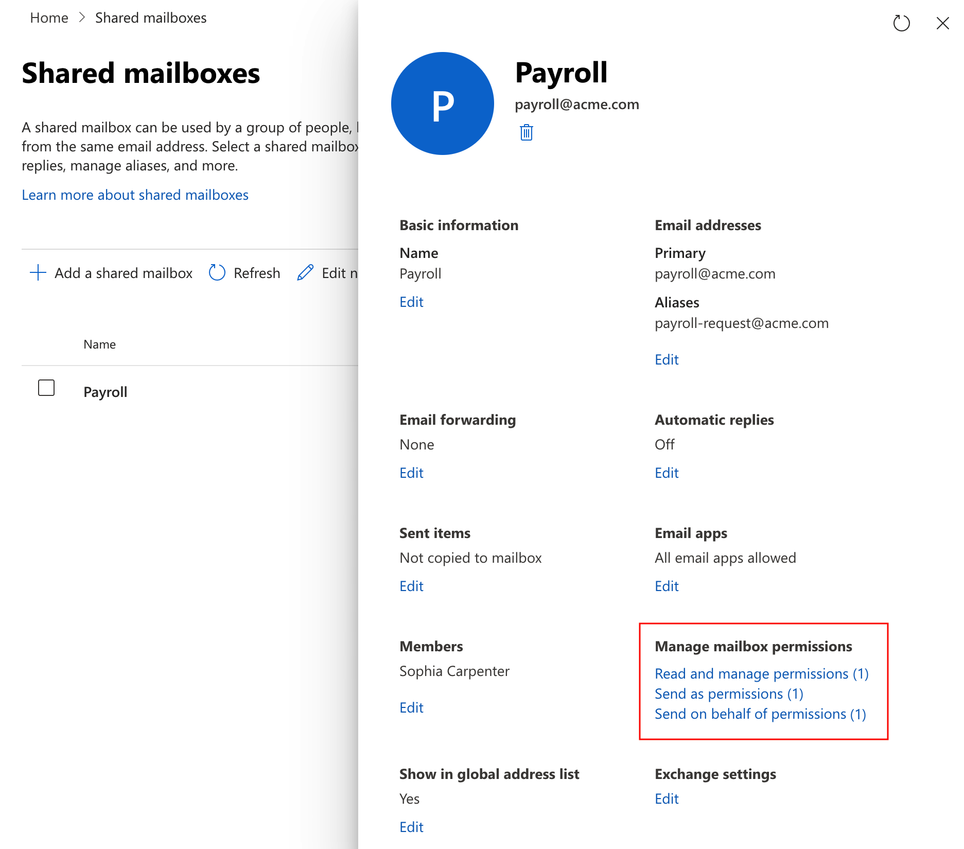Click the Name column header in the list

point(99,344)
